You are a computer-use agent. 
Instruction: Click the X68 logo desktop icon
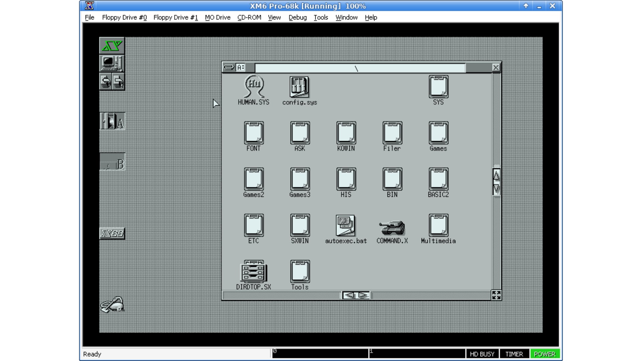(x=112, y=233)
